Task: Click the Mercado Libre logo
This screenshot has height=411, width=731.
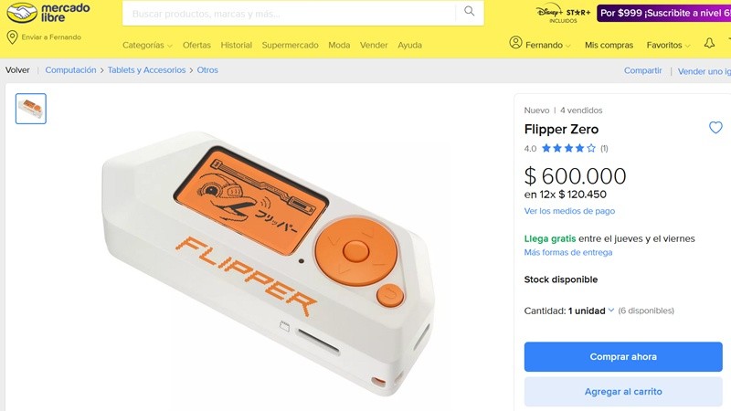Action: 48,13
